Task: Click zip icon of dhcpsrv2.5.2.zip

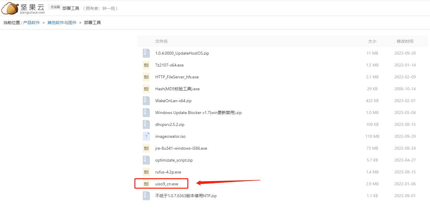Action: (146, 124)
